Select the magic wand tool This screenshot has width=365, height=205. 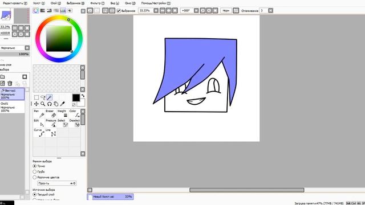pos(50,97)
